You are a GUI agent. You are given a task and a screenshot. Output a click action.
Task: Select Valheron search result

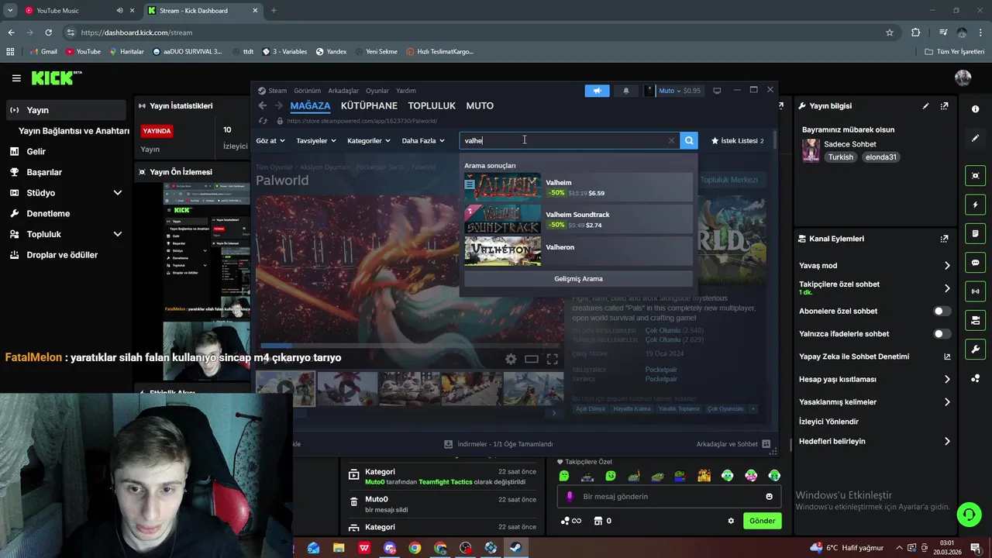tap(578, 251)
